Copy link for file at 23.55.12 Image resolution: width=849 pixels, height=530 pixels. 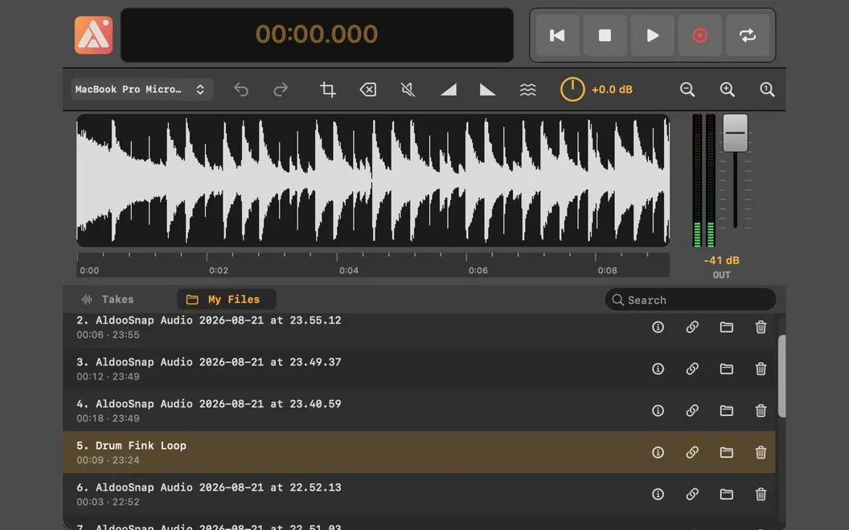click(x=692, y=327)
